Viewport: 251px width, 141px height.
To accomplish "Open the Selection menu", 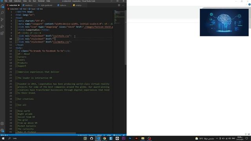I will [17, 1].
